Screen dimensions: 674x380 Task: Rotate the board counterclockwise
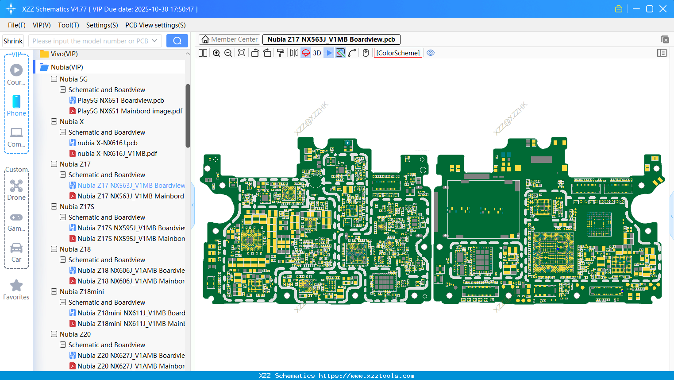coord(255,53)
